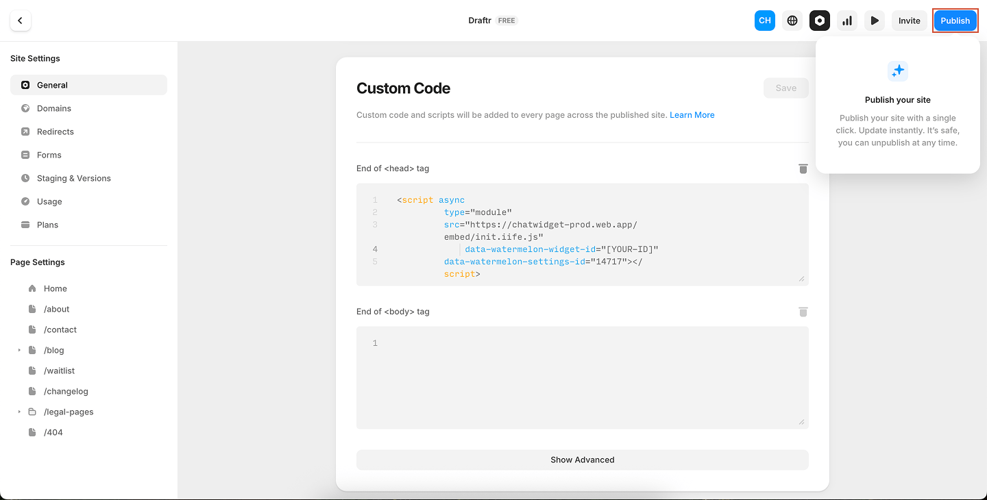Click 'End of <head> tag' label
This screenshot has width=987, height=500.
tap(393, 168)
